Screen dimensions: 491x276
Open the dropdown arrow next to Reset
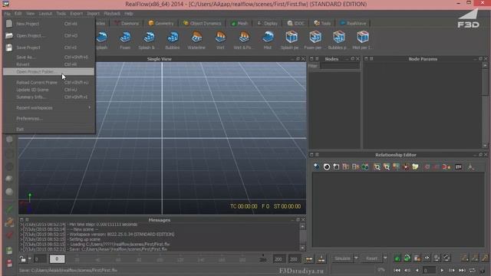click(x=385, y=258)
